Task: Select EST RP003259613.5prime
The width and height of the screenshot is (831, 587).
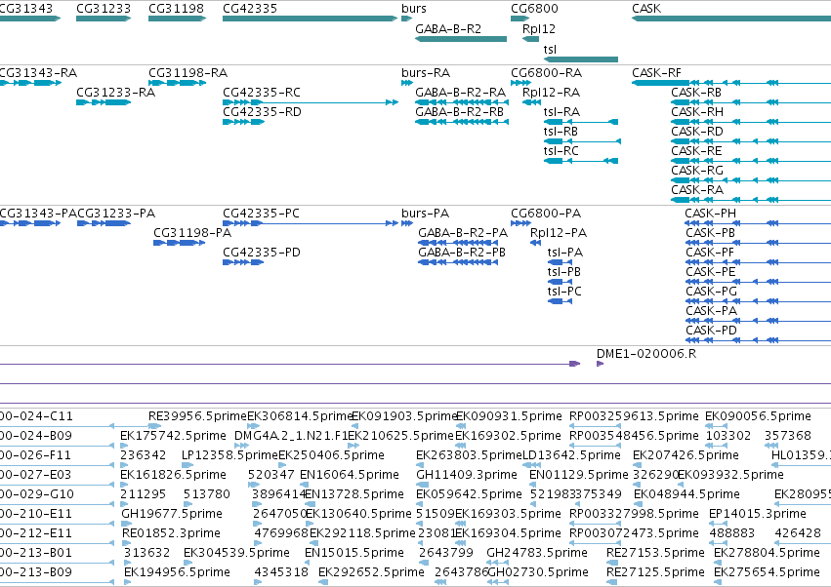Action: click(x=595, y=426)
